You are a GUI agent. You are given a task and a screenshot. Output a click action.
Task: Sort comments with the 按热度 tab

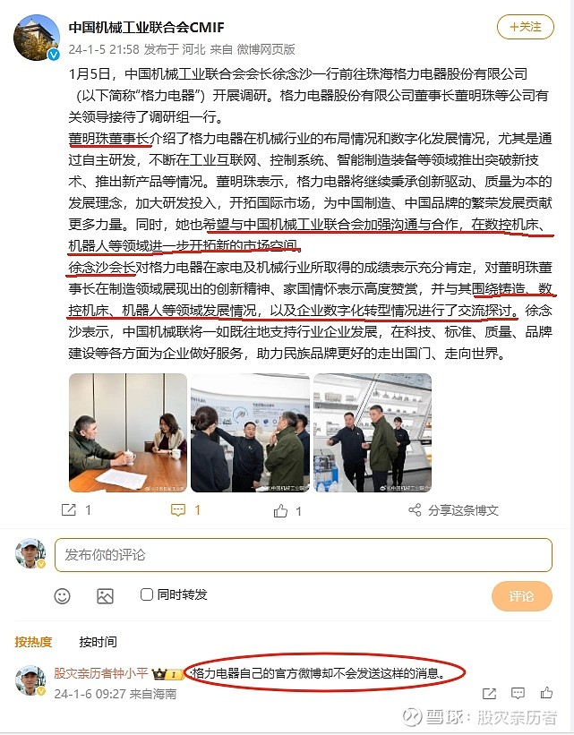point(33,641)
